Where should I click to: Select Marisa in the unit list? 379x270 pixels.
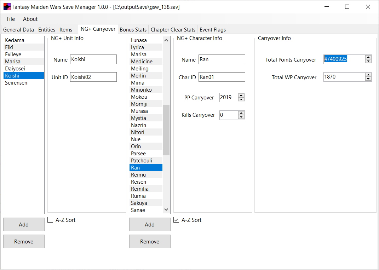[24, 62]
